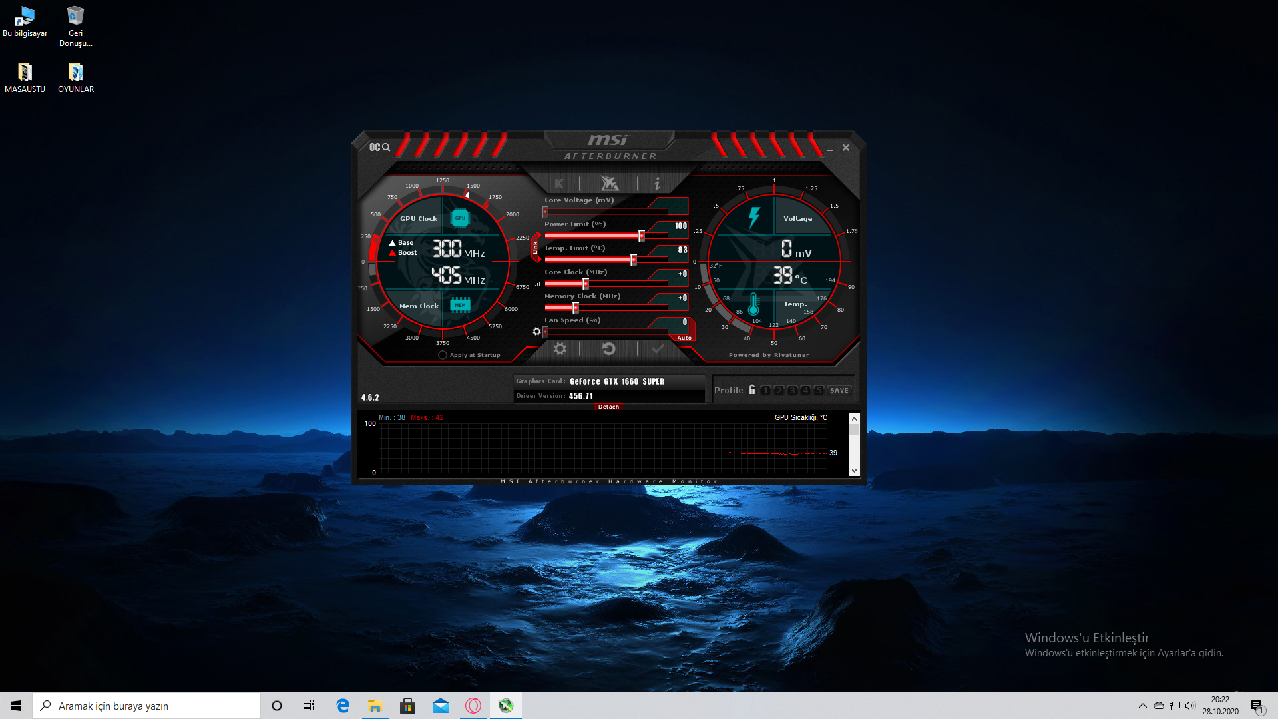The width and height of the screenshot is (1278, 719).
Task: Open the volume control in system tray
Action: pos(1190,706)
